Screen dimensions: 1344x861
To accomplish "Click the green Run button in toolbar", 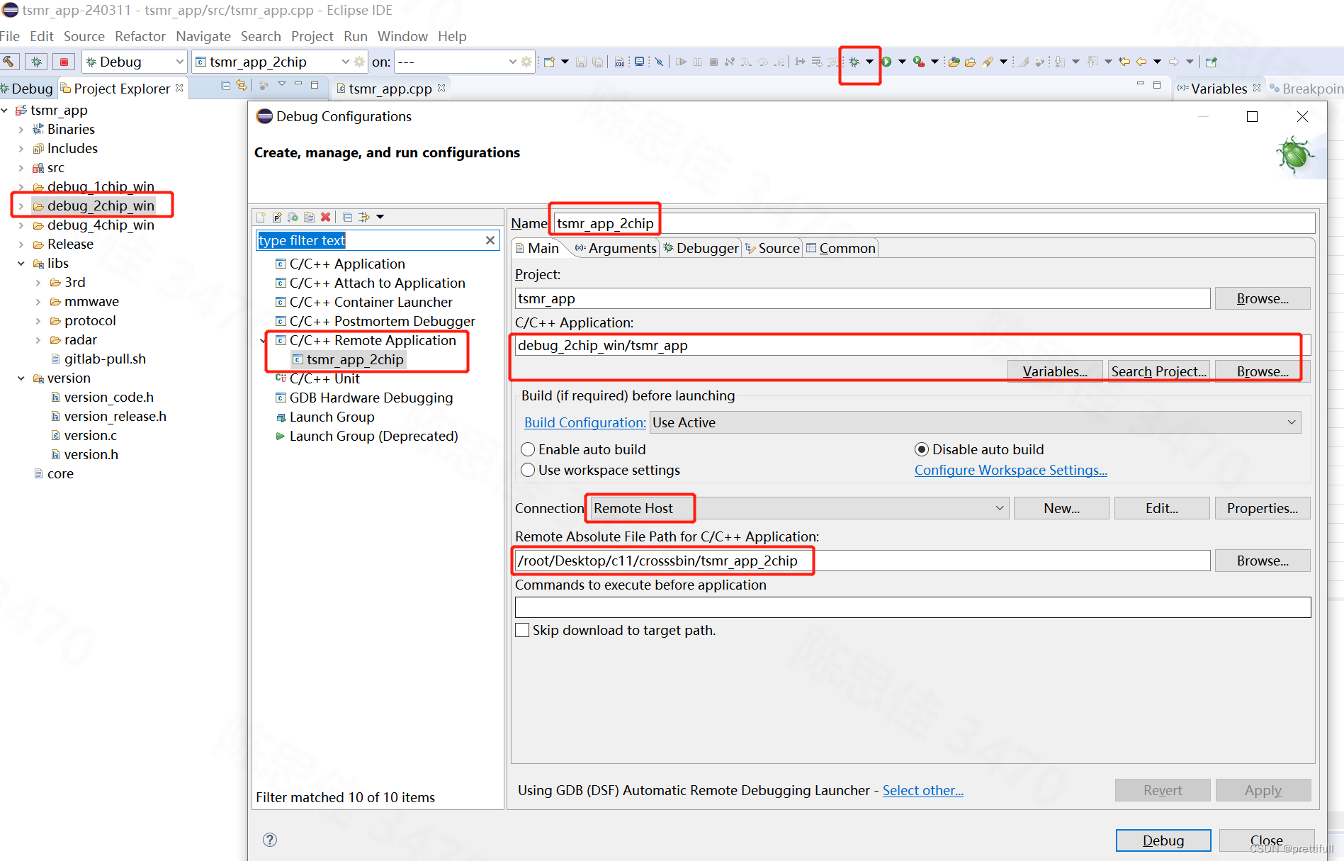I will 886,62.
